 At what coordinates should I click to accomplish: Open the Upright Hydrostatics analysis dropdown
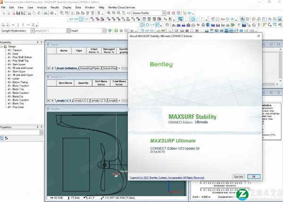pos(32,31)
